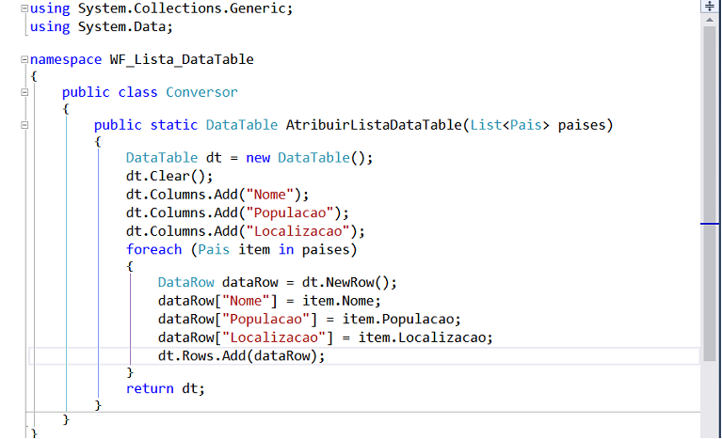Screen dimensions: 722x439
Task: Click the new keyword
Action: [x=258, y=158]
